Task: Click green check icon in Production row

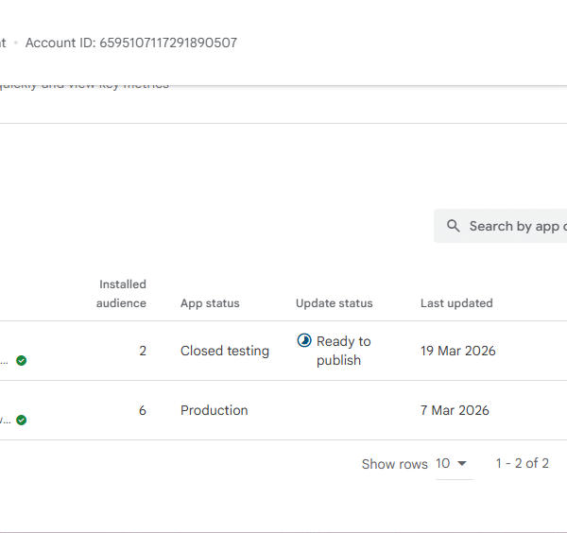Action: (22, 421)
